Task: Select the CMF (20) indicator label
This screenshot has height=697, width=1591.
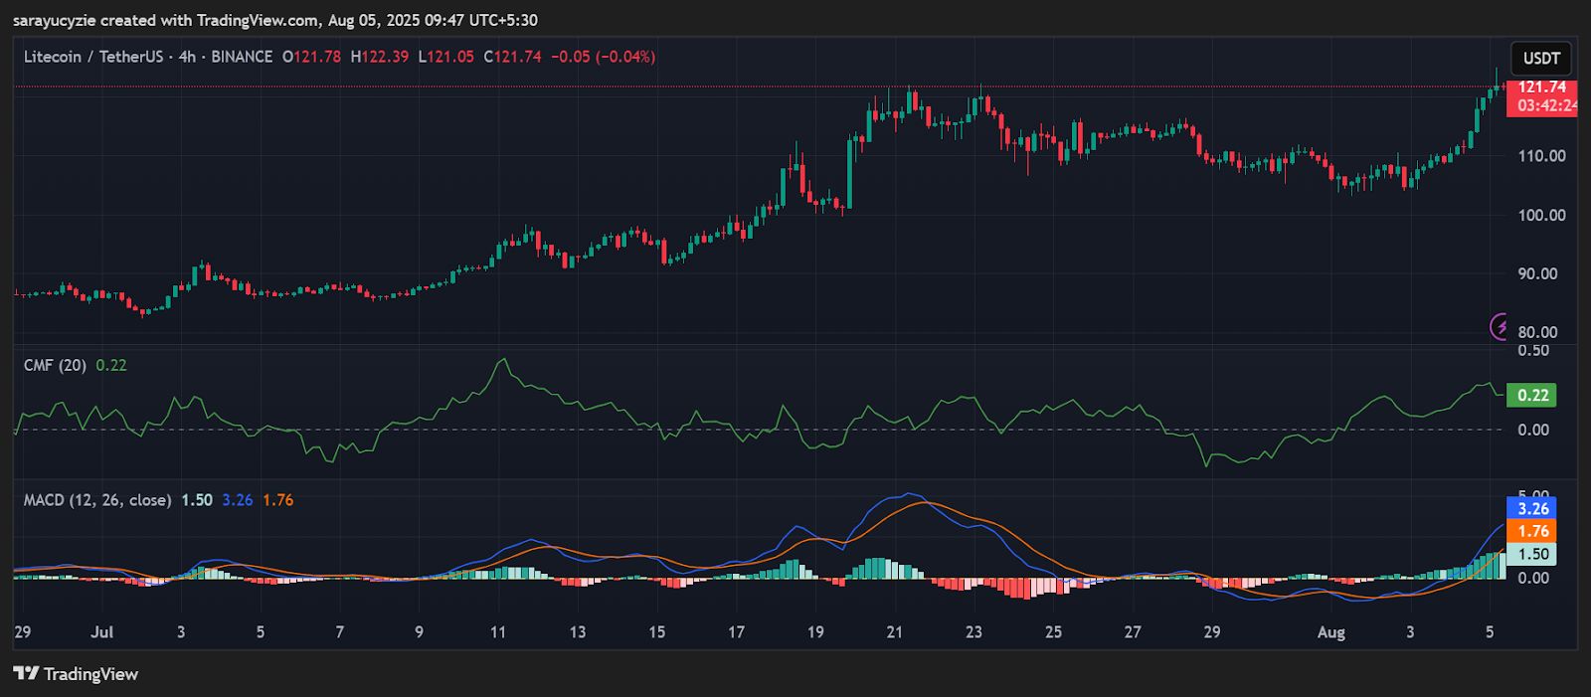Action: 55,365
